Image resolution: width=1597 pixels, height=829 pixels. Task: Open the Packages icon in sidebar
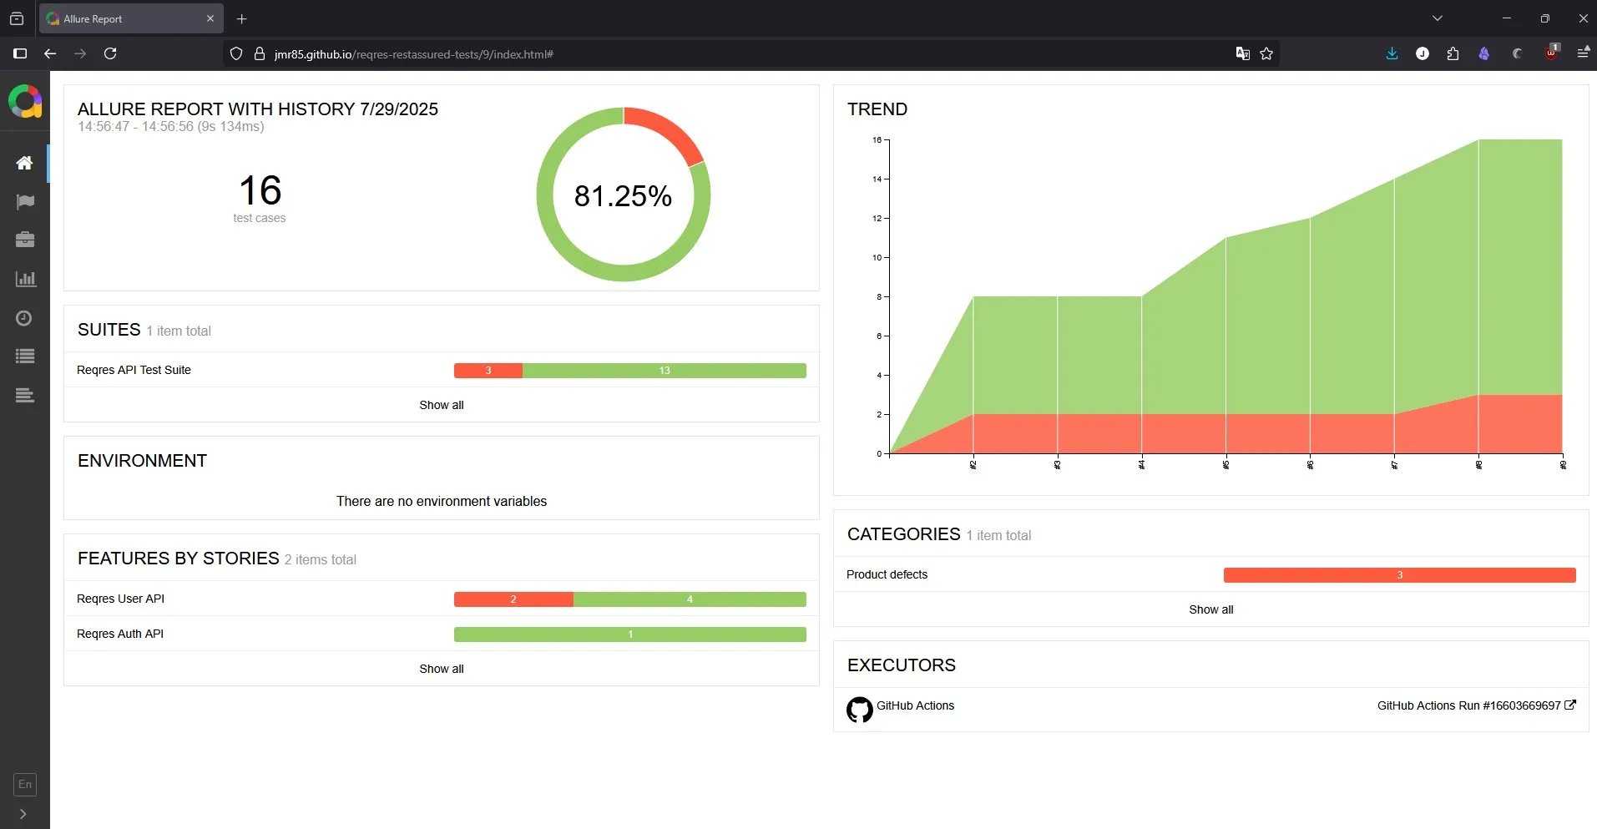25,396
